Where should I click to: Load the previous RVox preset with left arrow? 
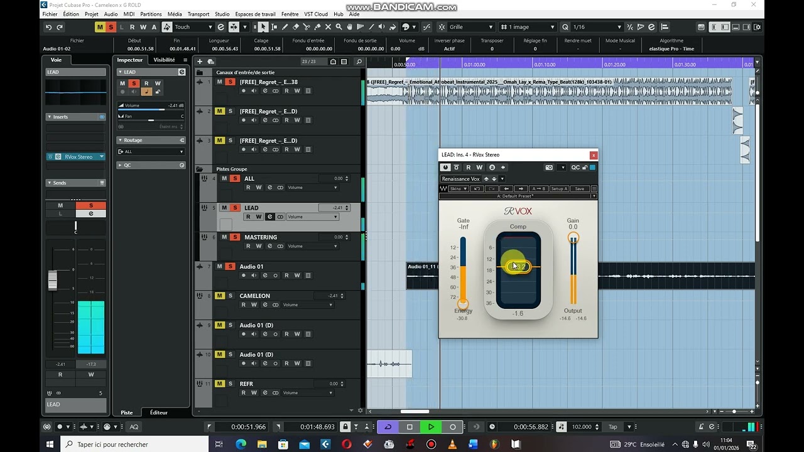507,188
